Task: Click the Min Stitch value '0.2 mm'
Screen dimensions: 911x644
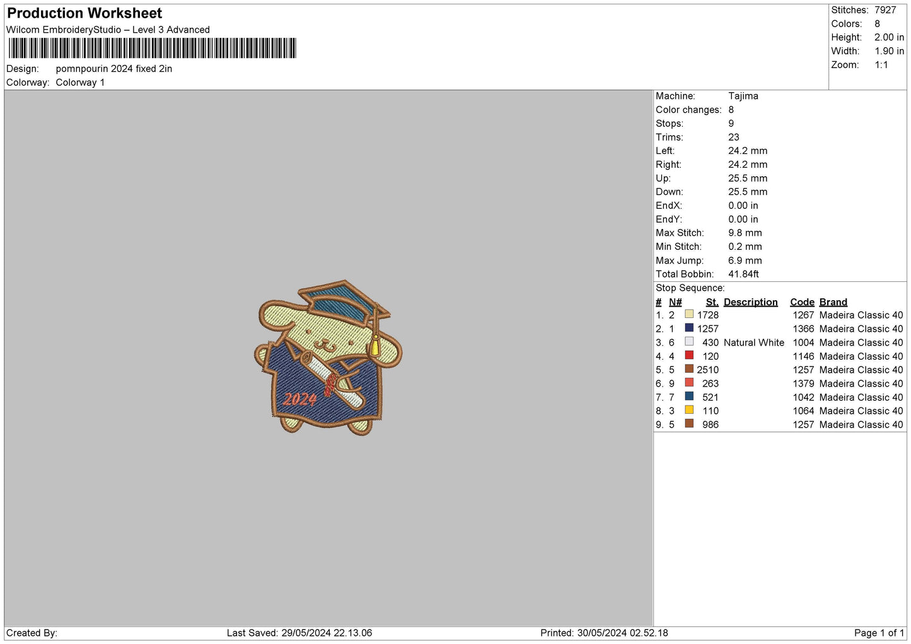Action: coord(745,247)
